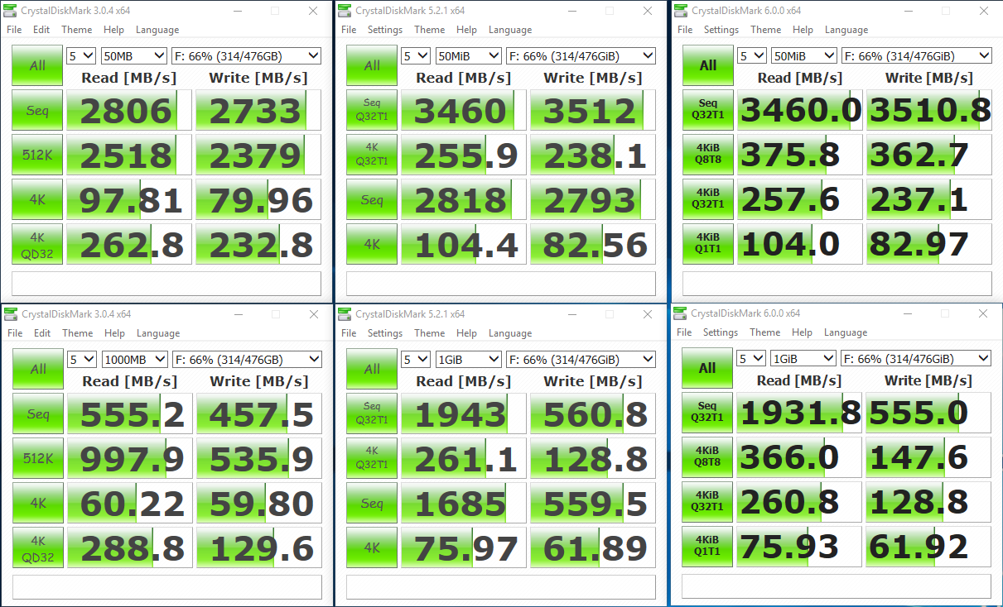
Task: Click app icon in 3.0.4 window titlebar, 50MB test
Action: point(11,11)
